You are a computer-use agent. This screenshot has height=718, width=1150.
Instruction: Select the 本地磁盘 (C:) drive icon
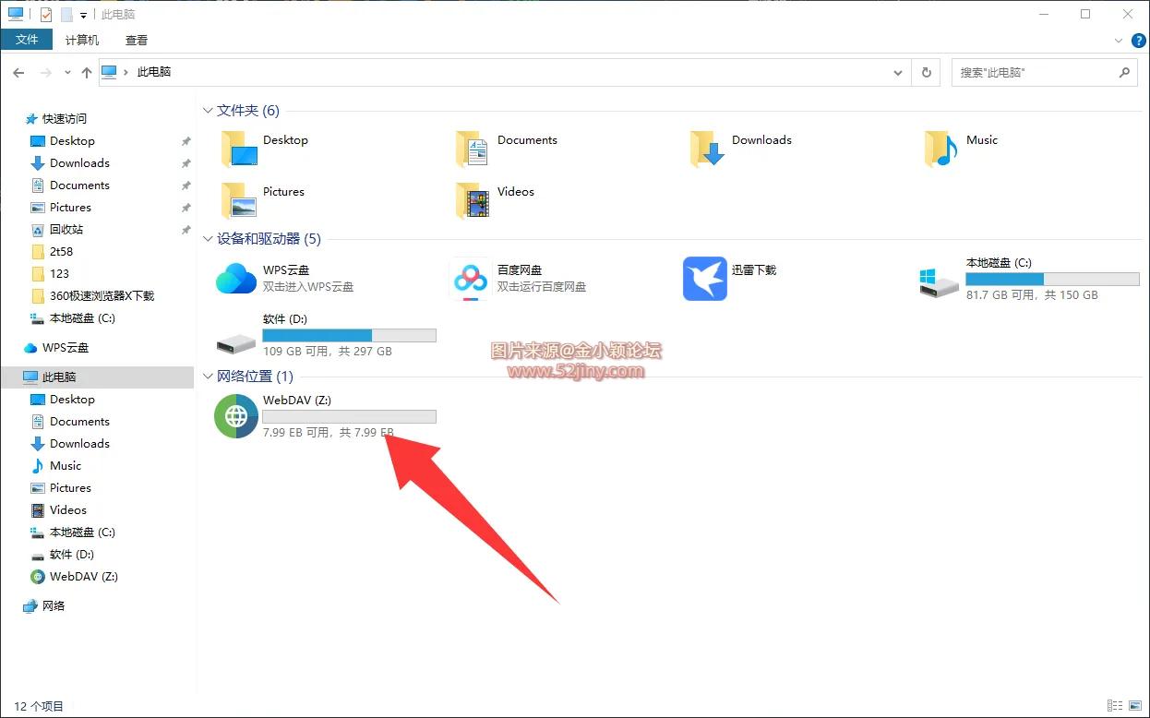click(x=940, y=281)
